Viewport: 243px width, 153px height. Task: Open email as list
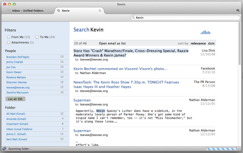[112, 43]
